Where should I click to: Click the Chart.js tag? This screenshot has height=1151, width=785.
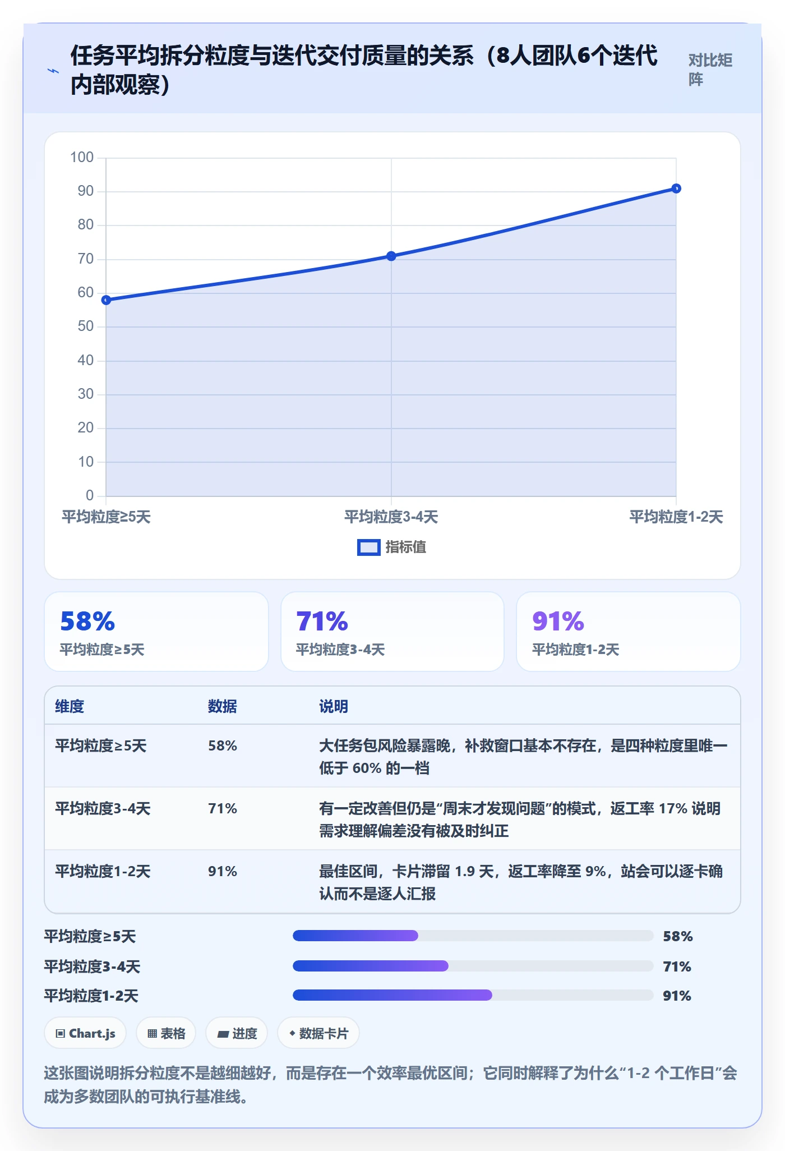pos(85,1033)
